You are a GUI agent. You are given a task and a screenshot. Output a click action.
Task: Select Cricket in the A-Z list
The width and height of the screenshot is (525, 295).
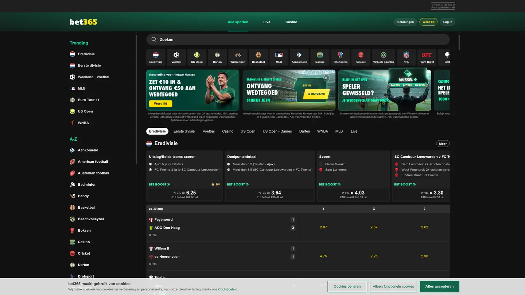pyautogui.click(x=80, y=253)
